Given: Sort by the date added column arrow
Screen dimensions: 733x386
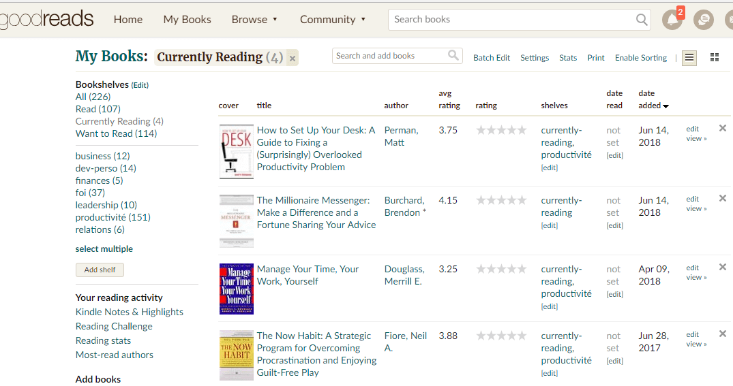Looking at the screenshot, I should [665, 106].
